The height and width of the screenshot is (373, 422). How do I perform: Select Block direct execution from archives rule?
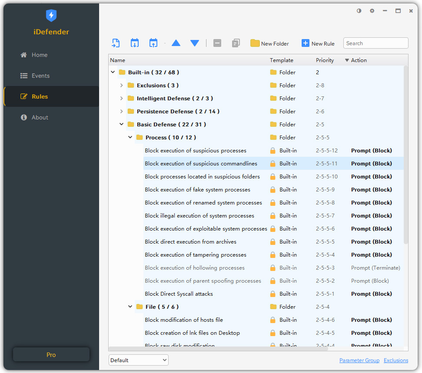click(190, 242)
